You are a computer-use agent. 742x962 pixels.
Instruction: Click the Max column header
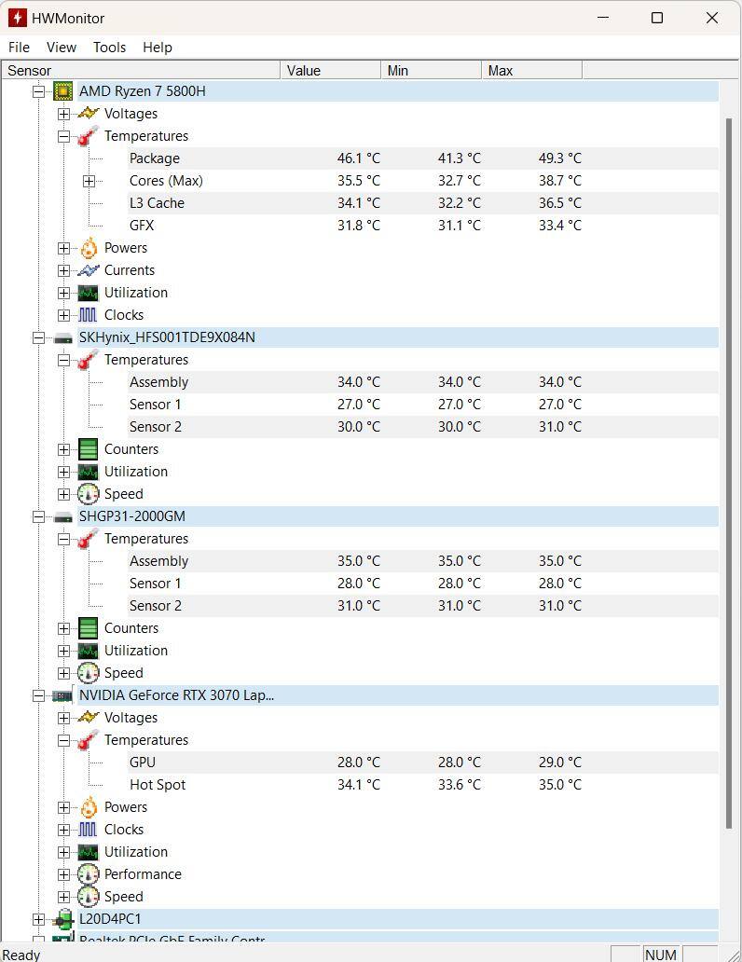(531, 71)
